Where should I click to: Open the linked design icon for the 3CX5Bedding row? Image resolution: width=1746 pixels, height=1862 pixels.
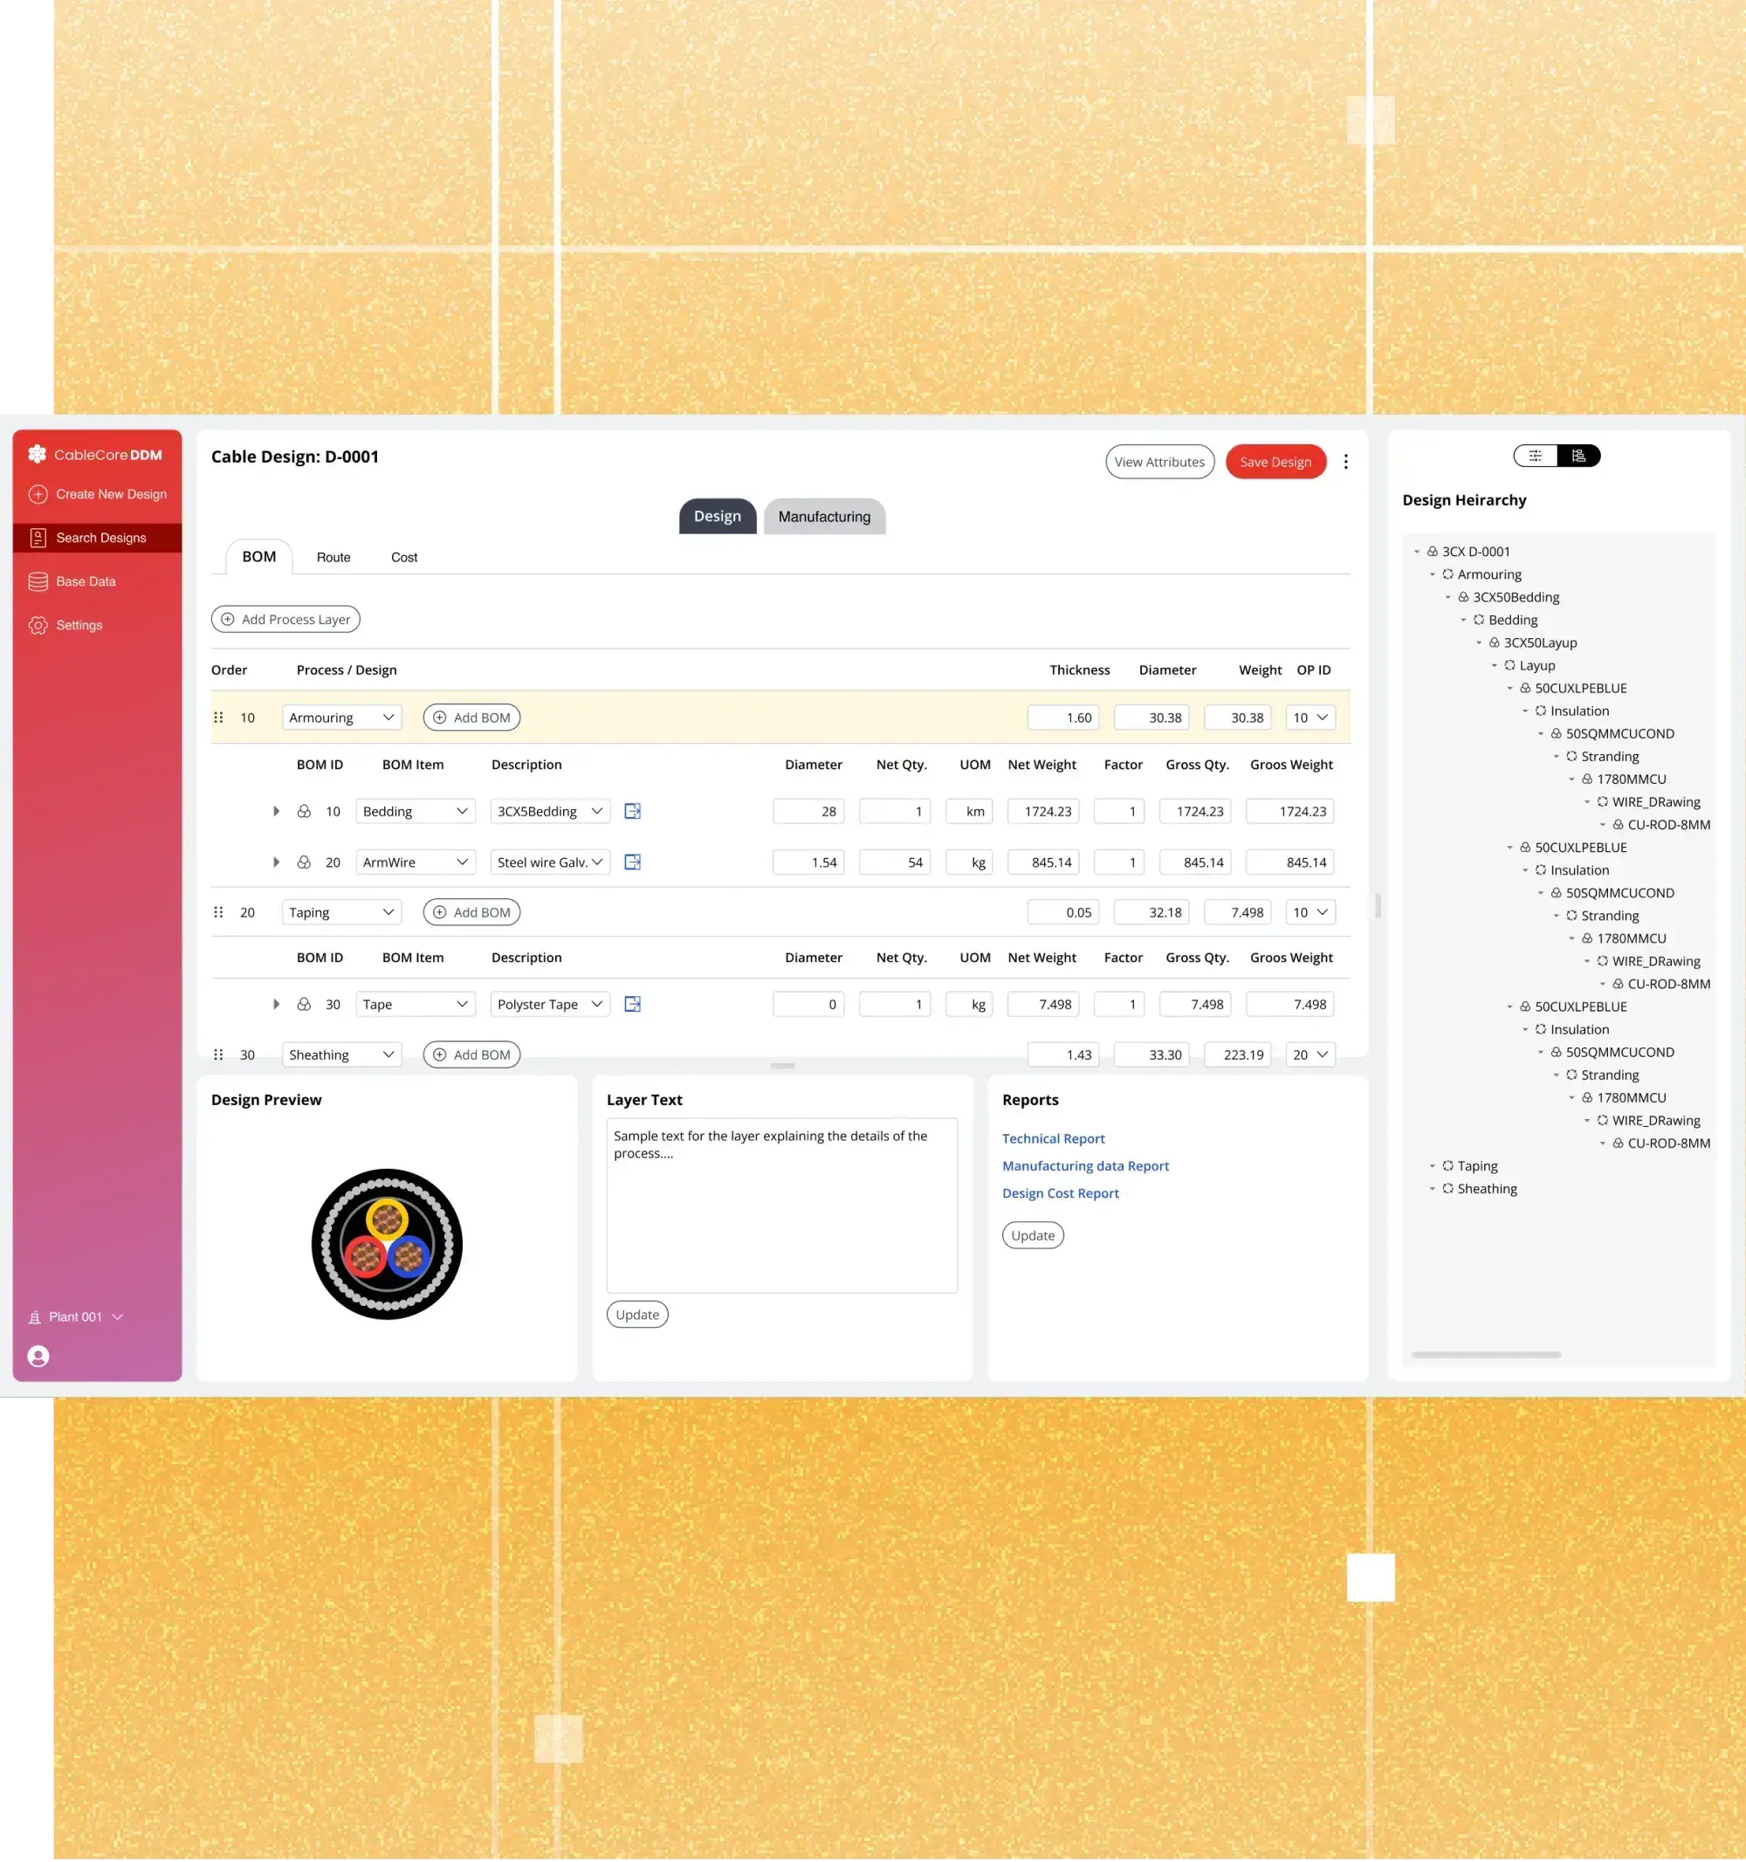[x=632, y=811]
